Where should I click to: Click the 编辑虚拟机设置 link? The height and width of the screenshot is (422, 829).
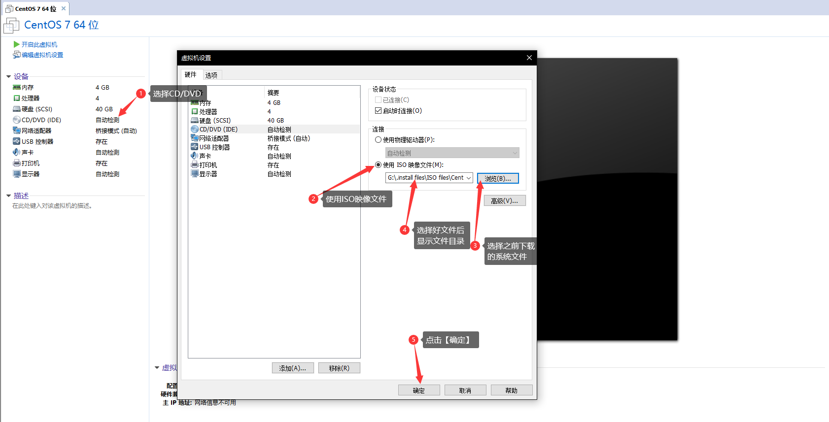(x=42, y=55)
